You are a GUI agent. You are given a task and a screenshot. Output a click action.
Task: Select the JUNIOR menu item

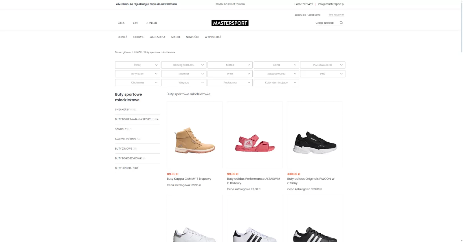pos(151,23)
